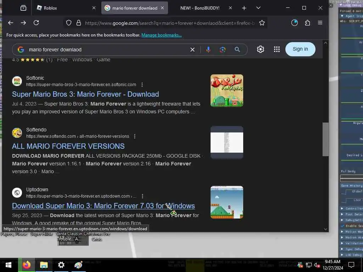The image size is (363, 272).
Task: Open more options for Softonic result
Action: [142, 85]
